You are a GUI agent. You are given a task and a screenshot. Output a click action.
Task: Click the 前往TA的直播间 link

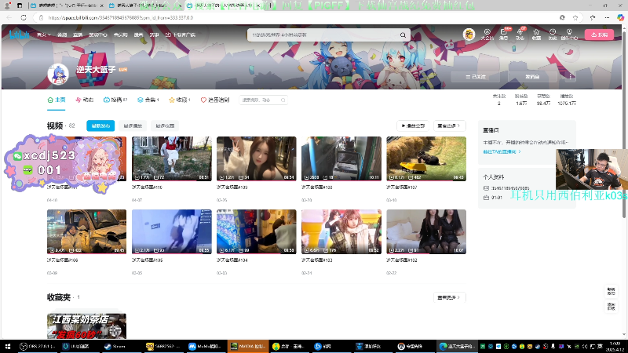tap(502, 151)
